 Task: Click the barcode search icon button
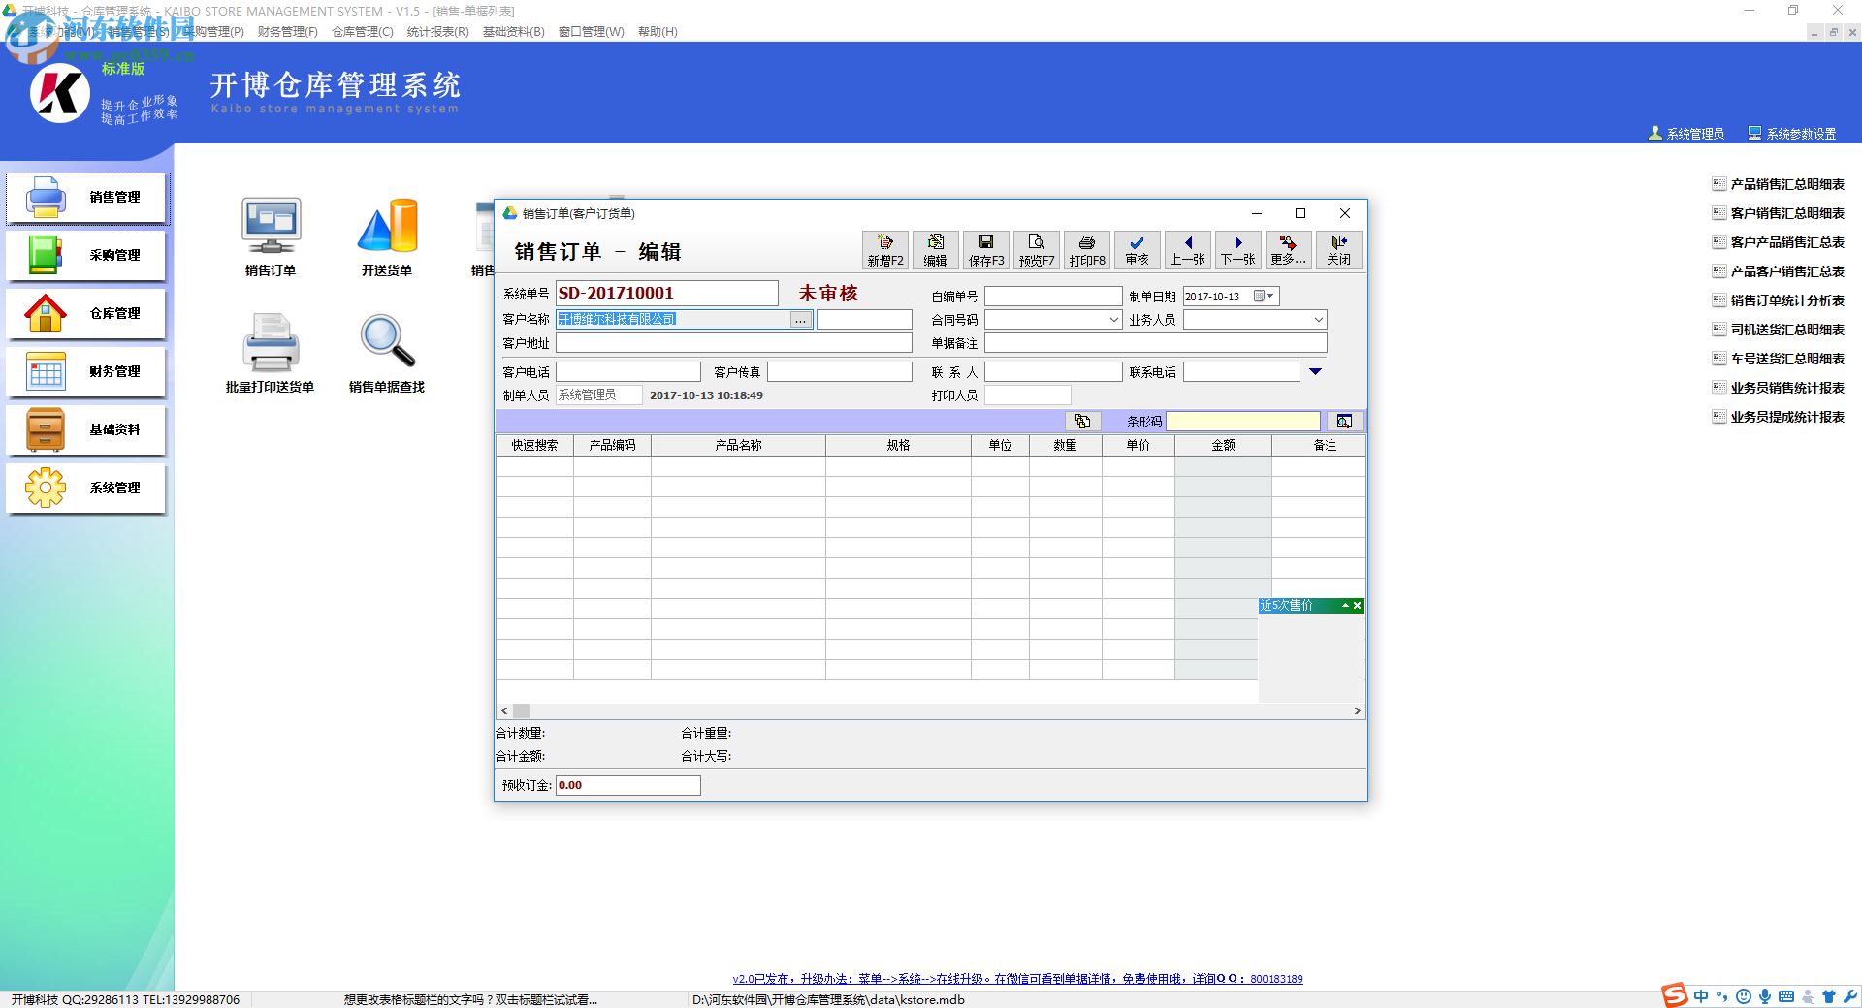(1344, 421)
